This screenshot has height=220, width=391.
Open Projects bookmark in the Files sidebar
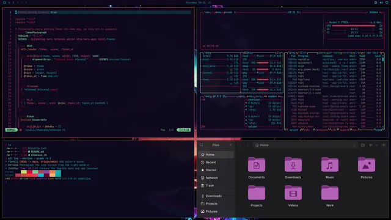click(216, 204)
